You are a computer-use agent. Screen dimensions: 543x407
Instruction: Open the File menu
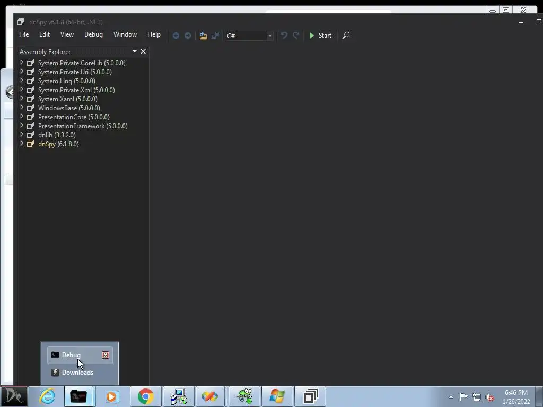(x=24, y=34)
